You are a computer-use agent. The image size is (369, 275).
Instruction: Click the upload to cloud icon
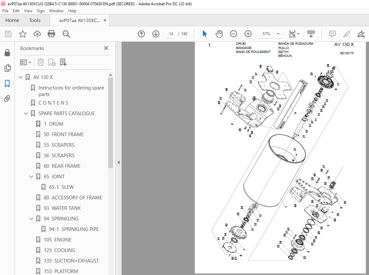point(37,34)
